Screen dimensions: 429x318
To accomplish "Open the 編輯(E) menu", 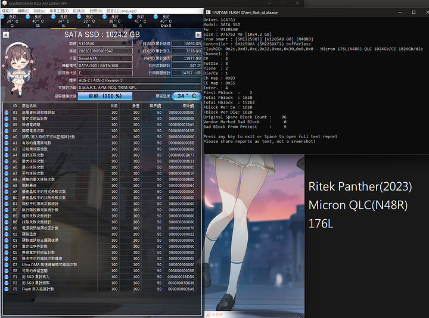I will point(23,11).
